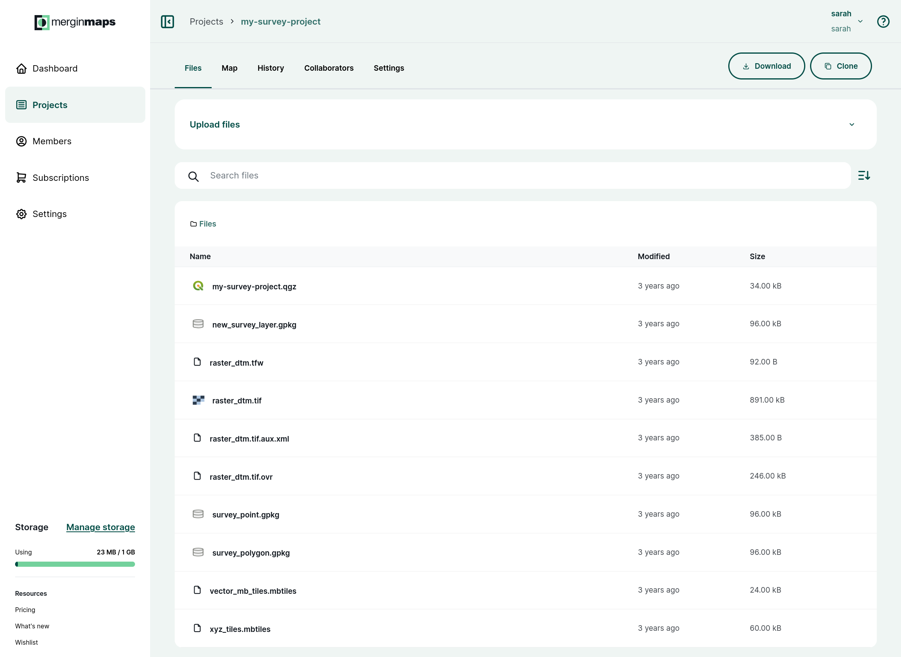Click the storage usage progress bar
The width and height of the screenshot is (901, 657).
(x=75, y=564)
